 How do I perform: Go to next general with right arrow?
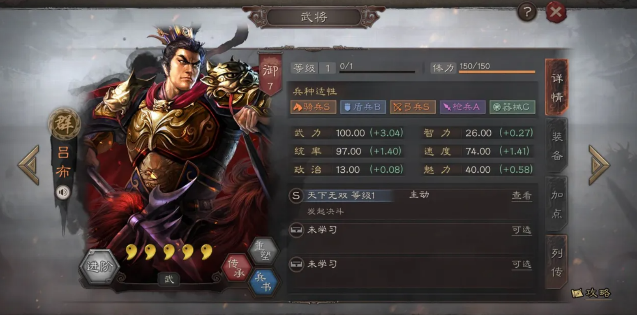599,165
